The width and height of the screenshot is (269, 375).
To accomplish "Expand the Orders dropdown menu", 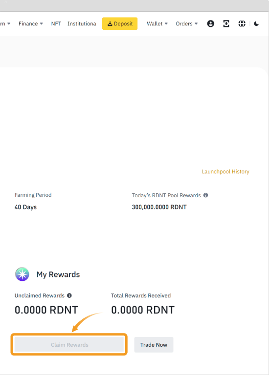I will click(187, 23).
